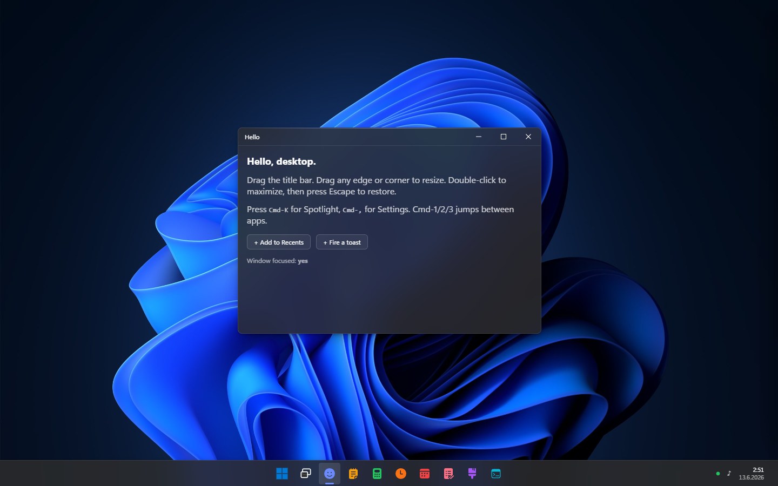Viewport: 778px width, 486px height.
Task: Open the orange Clock app icon
Action: tap(401, 474)
